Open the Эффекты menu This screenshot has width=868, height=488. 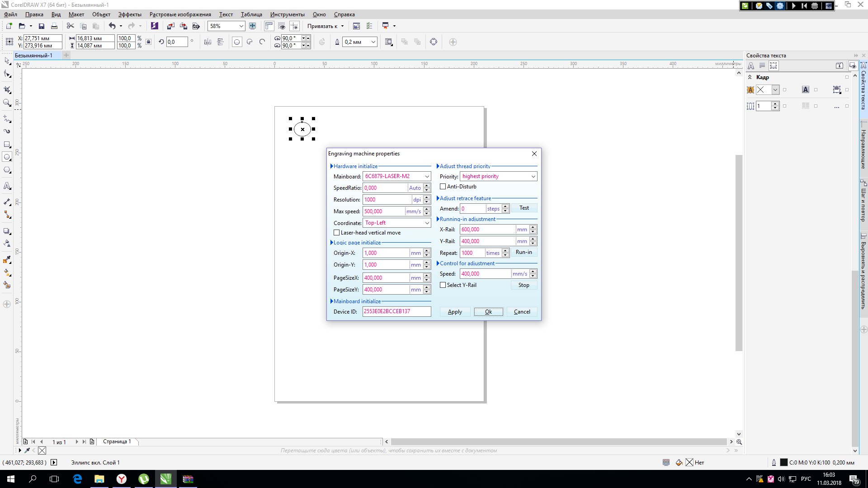pyautogui.click(x=130, y=14)
